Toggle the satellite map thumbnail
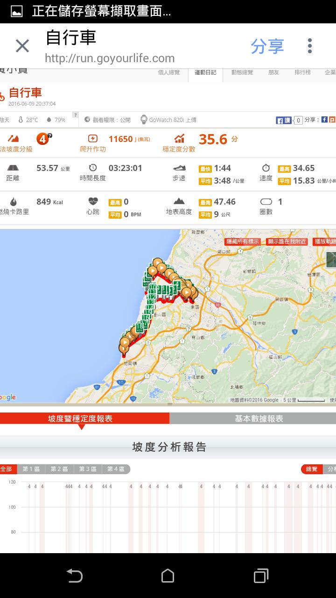336x598 pixels. 331,259
